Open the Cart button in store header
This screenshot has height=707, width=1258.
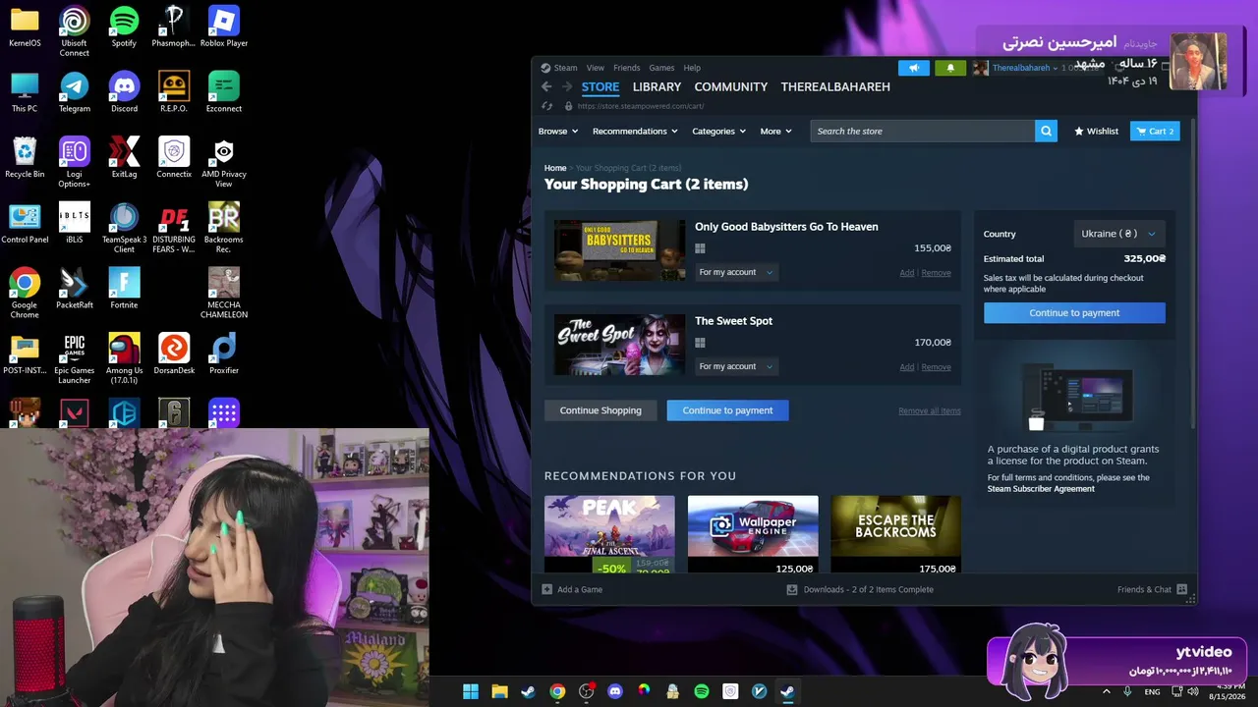click(1155, 131)
